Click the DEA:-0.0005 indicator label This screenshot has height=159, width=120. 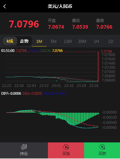point(32,94)
